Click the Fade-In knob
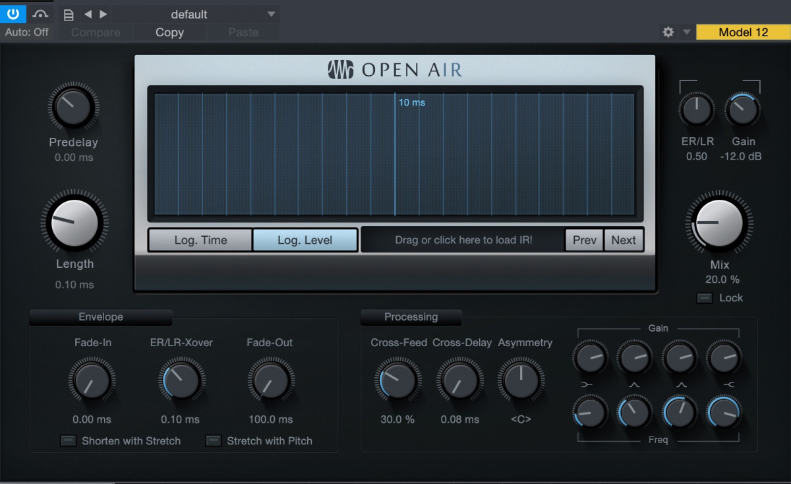The image size is (791, 484). [x=92, y=380]
